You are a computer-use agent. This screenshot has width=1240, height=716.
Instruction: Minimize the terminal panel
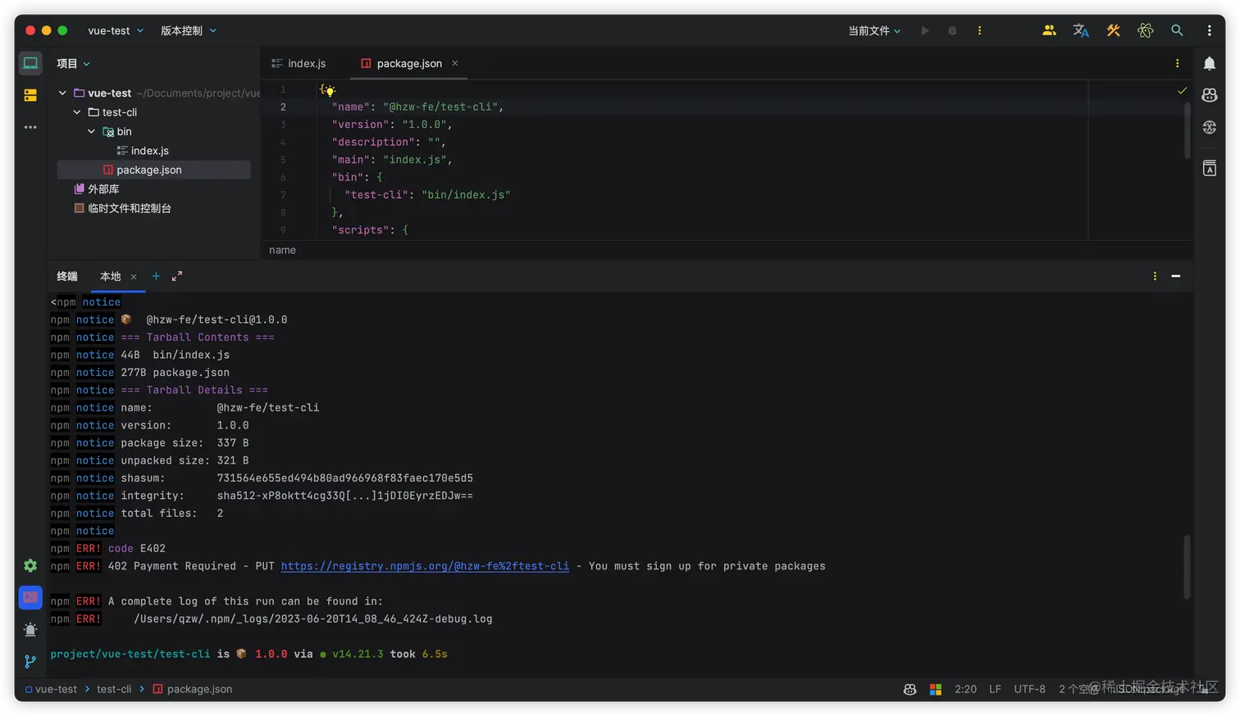point(1176,276)
